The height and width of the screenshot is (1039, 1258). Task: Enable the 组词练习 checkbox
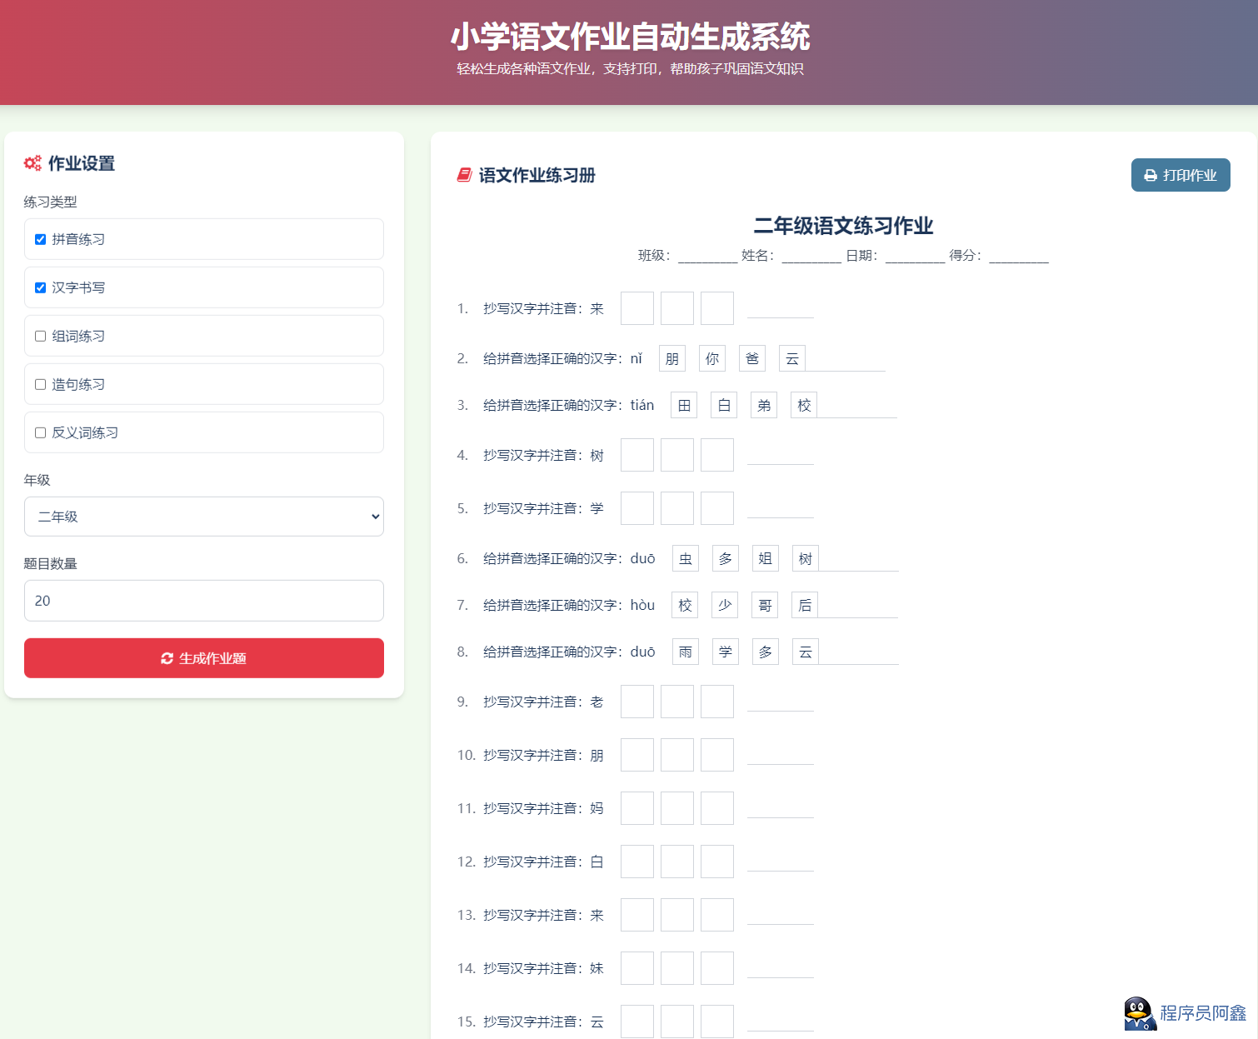pos(40,336)
